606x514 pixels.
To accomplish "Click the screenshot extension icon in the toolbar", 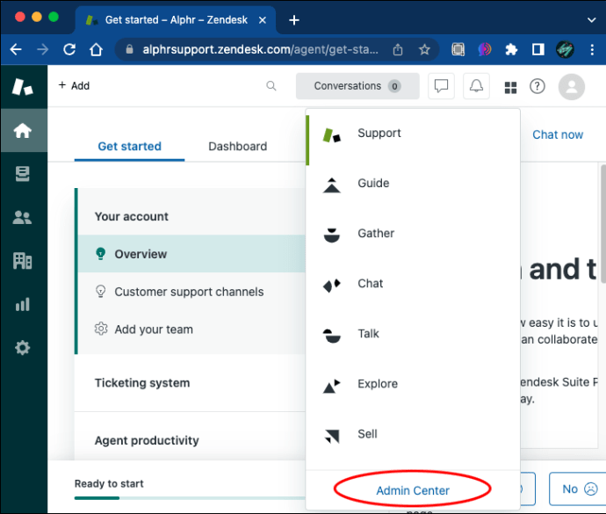I will pos(458,49).
